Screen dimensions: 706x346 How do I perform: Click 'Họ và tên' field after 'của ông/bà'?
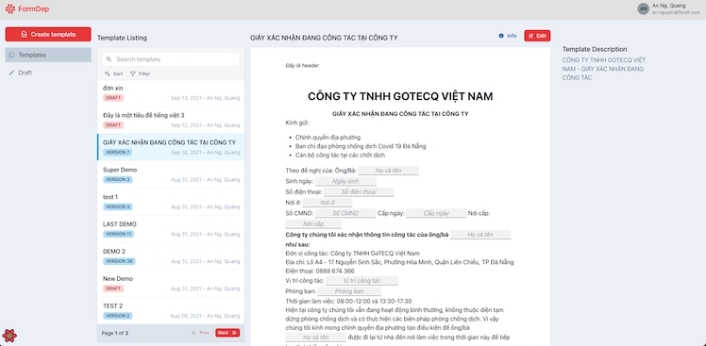480,235
